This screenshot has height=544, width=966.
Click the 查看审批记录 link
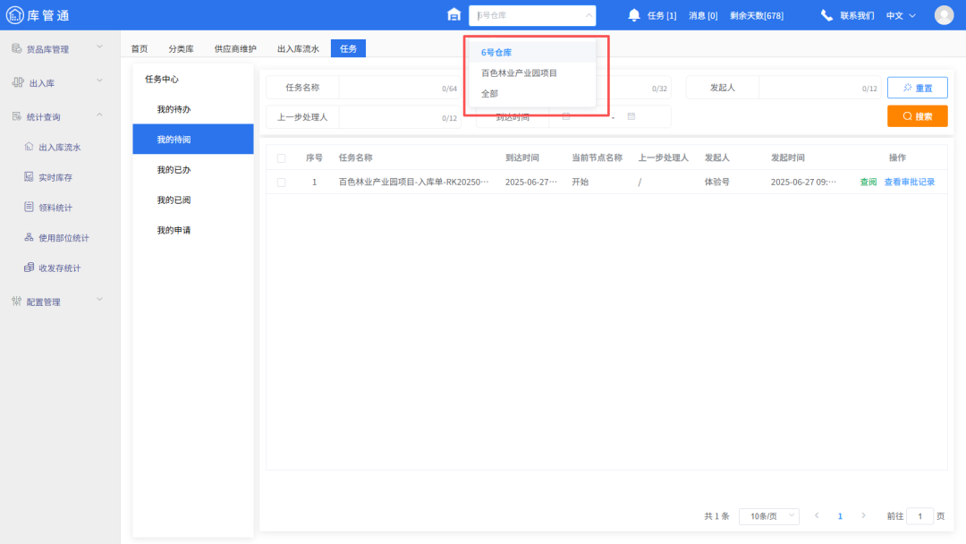pos(910,183)
